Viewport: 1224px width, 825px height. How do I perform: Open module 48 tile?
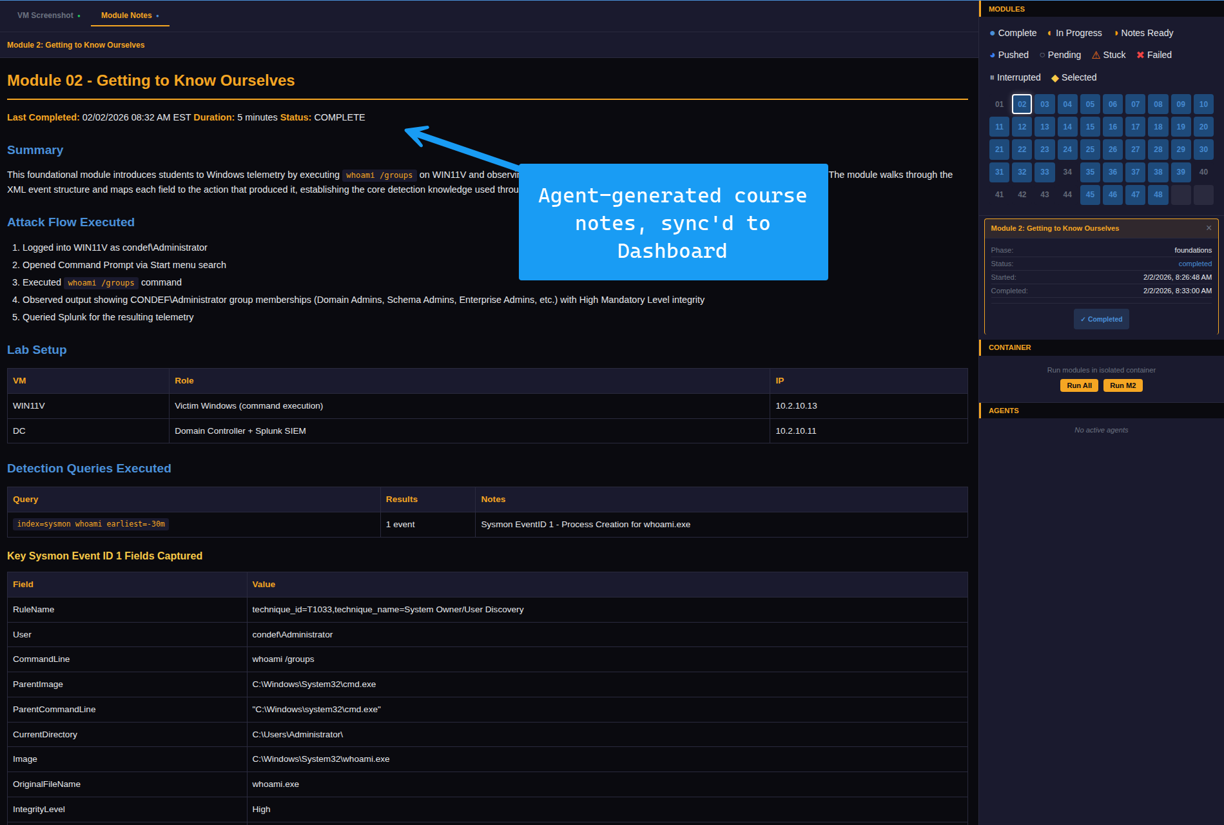pyautogui.click(x=1158, y=195)
